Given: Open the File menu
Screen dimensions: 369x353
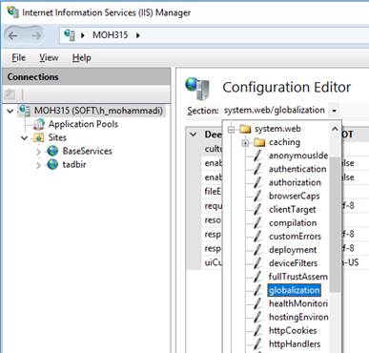Looking at the screenshot, I should coord(18,57).
